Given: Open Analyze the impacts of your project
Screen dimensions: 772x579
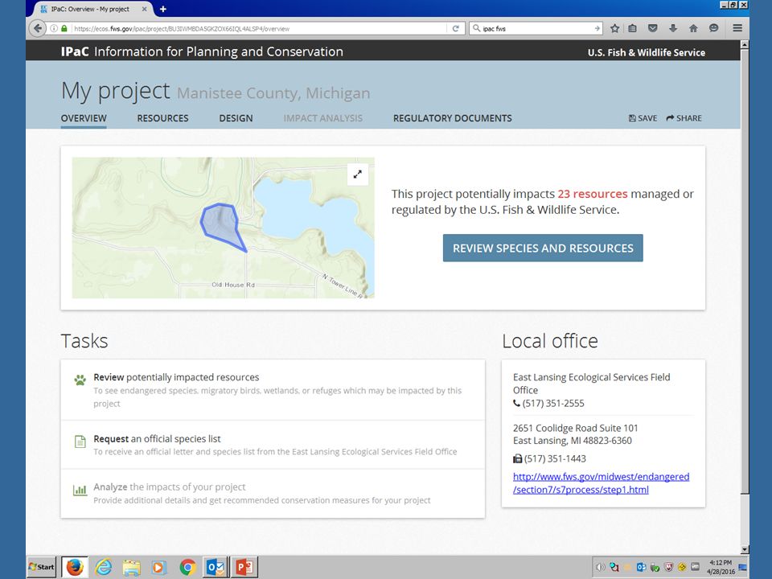Looking at the screenshot, I should coord(273,493).
